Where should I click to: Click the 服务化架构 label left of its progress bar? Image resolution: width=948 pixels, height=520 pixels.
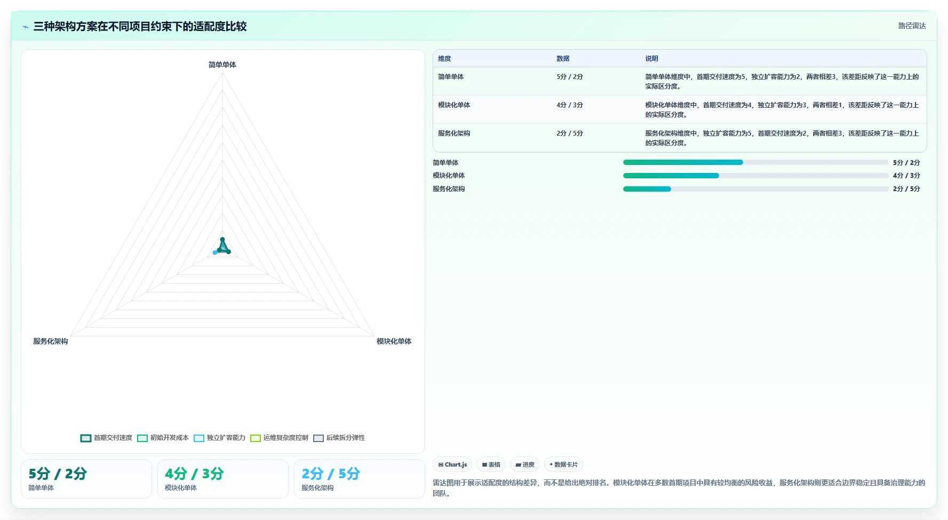pos(449,189)
